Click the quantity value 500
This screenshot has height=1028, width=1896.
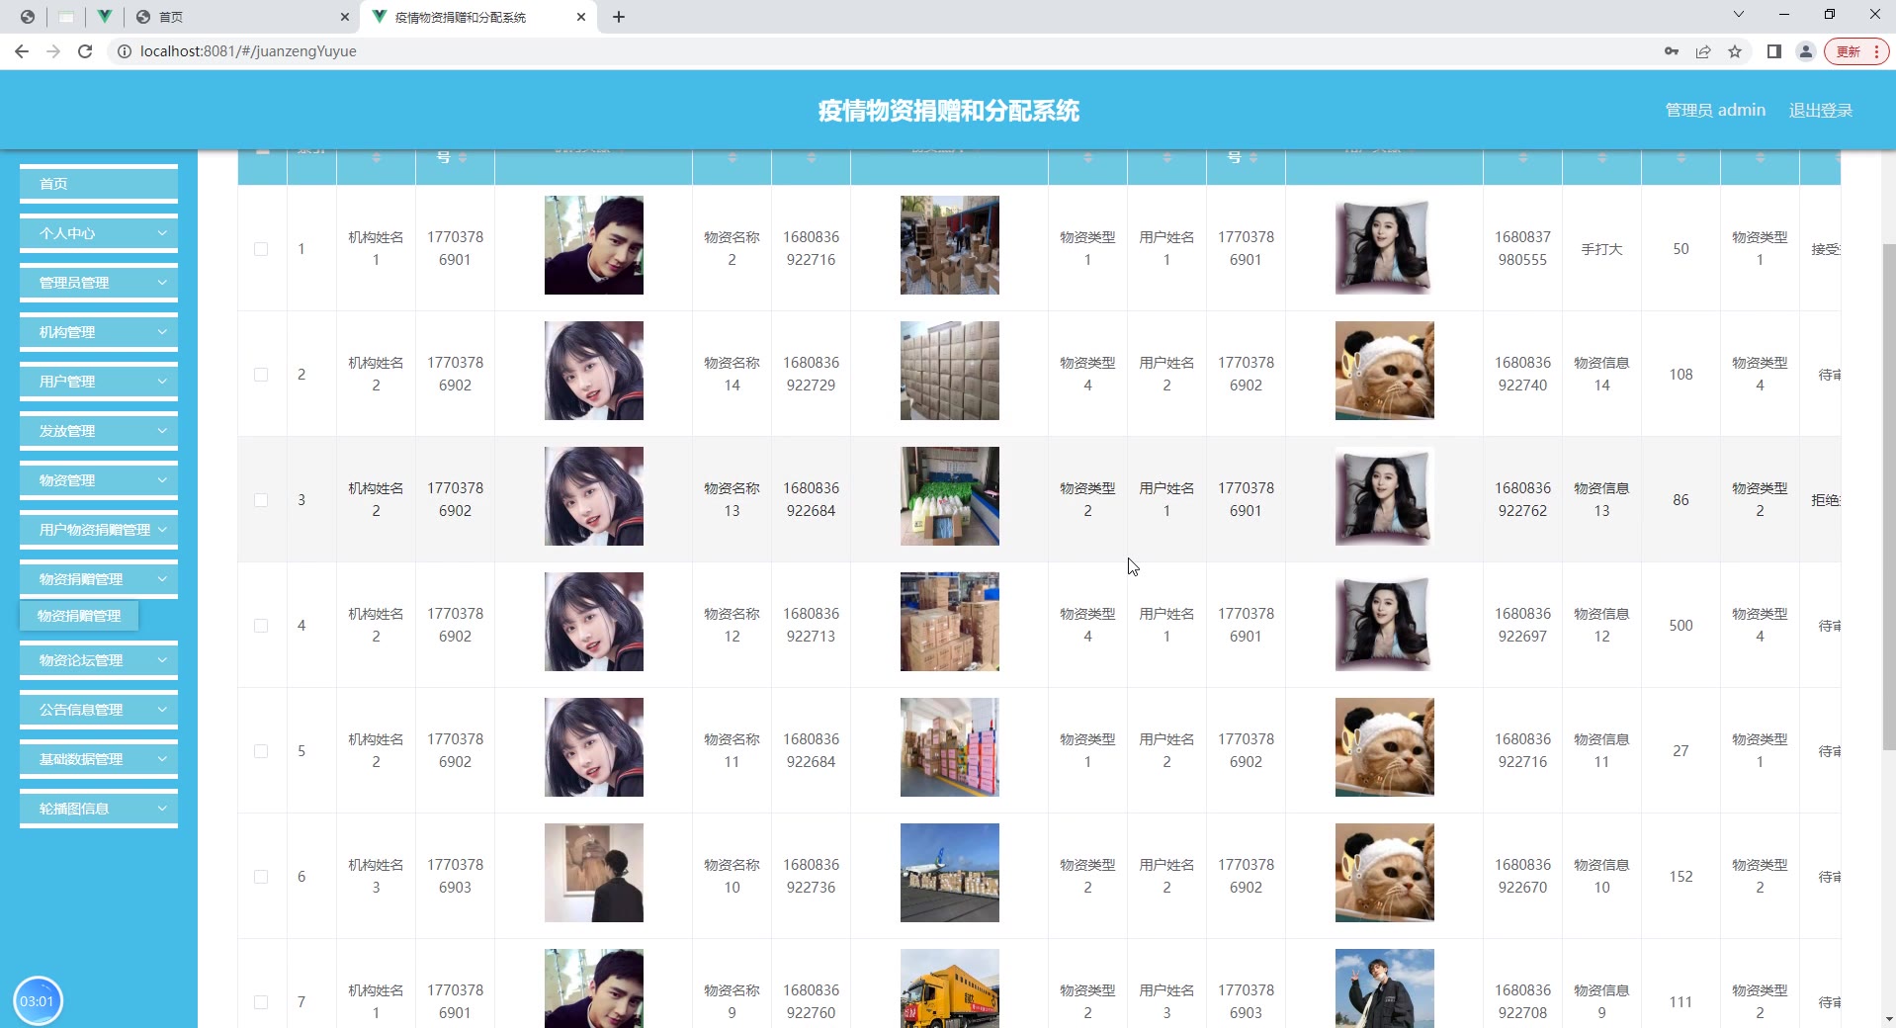1681,626
